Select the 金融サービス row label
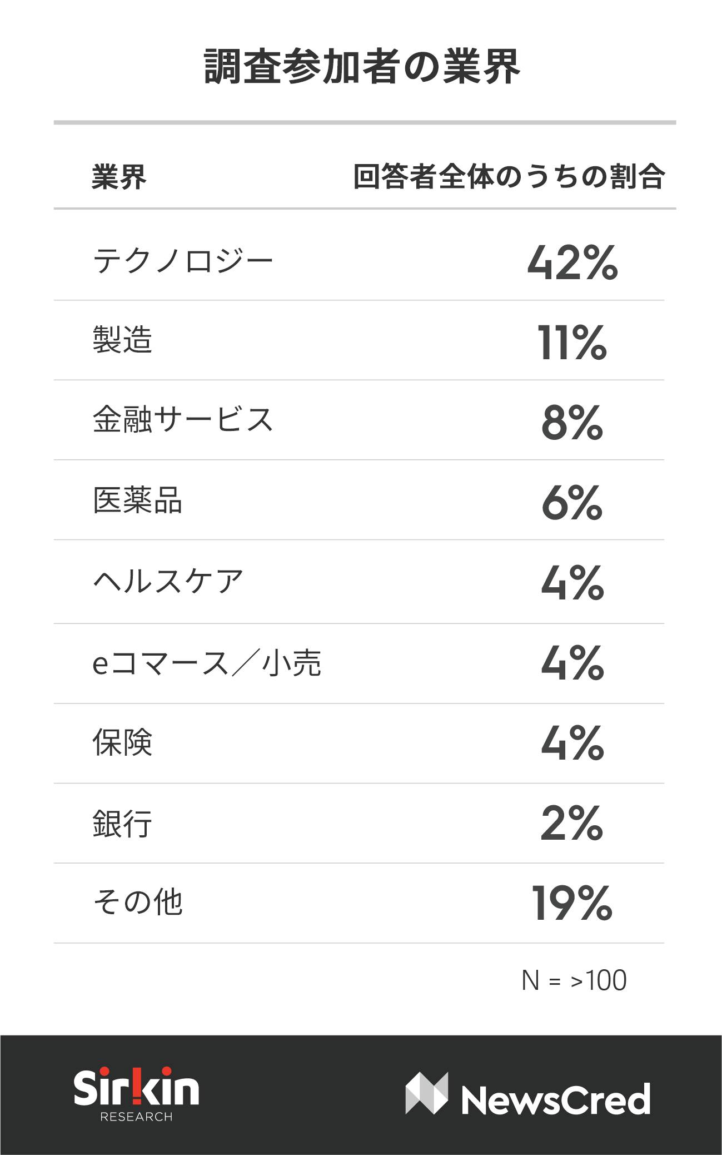The image size is (722, 1155). 183,419
